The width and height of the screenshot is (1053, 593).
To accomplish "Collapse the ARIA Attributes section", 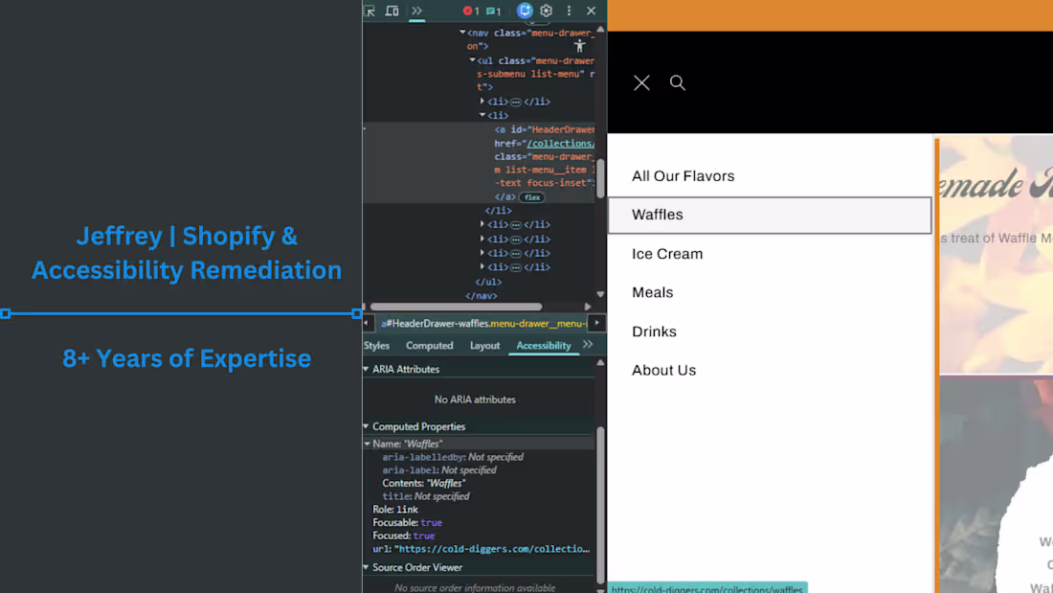I will click(365, 368).
